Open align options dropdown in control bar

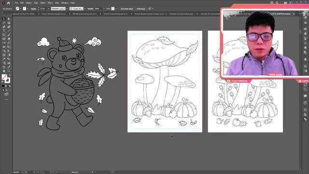(153, 9)
